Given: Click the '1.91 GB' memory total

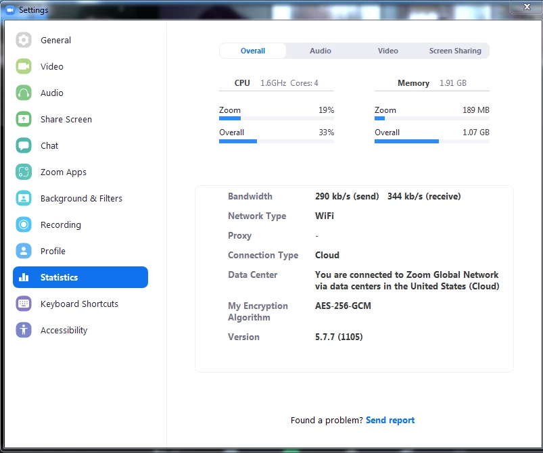Looking at the screenshot, I should pyautogui.click(x=453, y=83).
